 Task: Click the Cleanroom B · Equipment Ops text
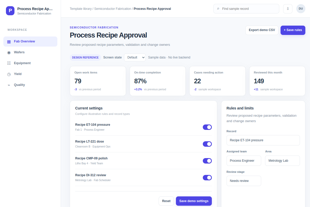coord(93,146)
